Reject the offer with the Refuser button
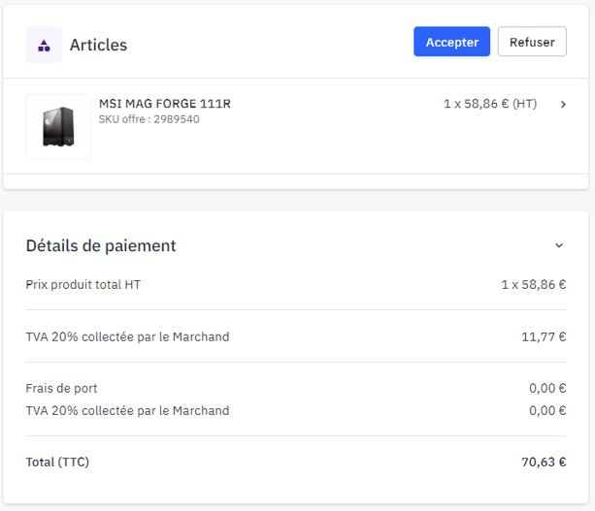 click(532, 42)
